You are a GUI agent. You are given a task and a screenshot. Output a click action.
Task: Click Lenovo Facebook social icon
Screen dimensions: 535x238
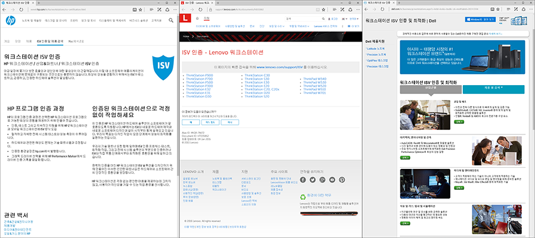click(x=303, y=180)
